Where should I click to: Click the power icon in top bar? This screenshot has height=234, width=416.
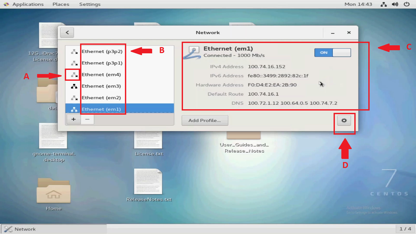click(407, 4)
